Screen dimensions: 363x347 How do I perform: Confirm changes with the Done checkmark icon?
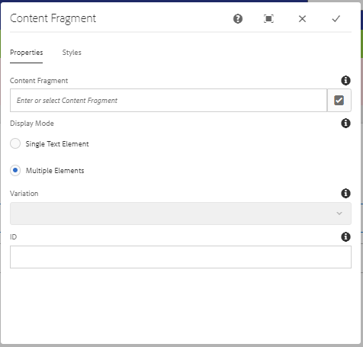tap(336, 19)
